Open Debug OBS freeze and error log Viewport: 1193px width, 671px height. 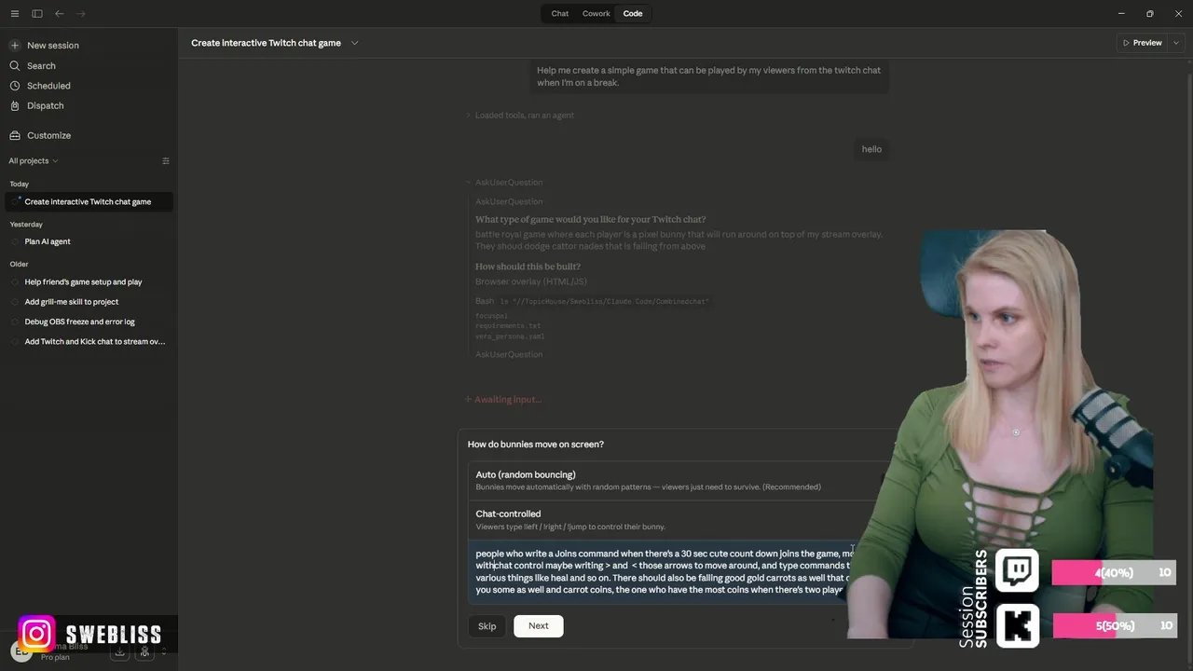(89, 322)
